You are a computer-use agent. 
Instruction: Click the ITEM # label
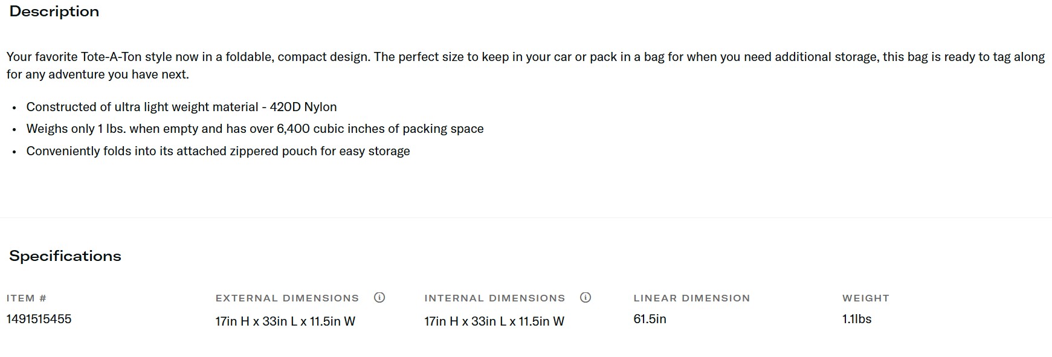pyautogui.click(x=27, y=298)
